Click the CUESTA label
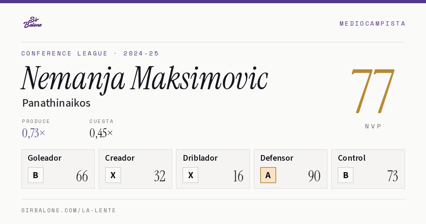426x224 pixels. tap(102, 121)
